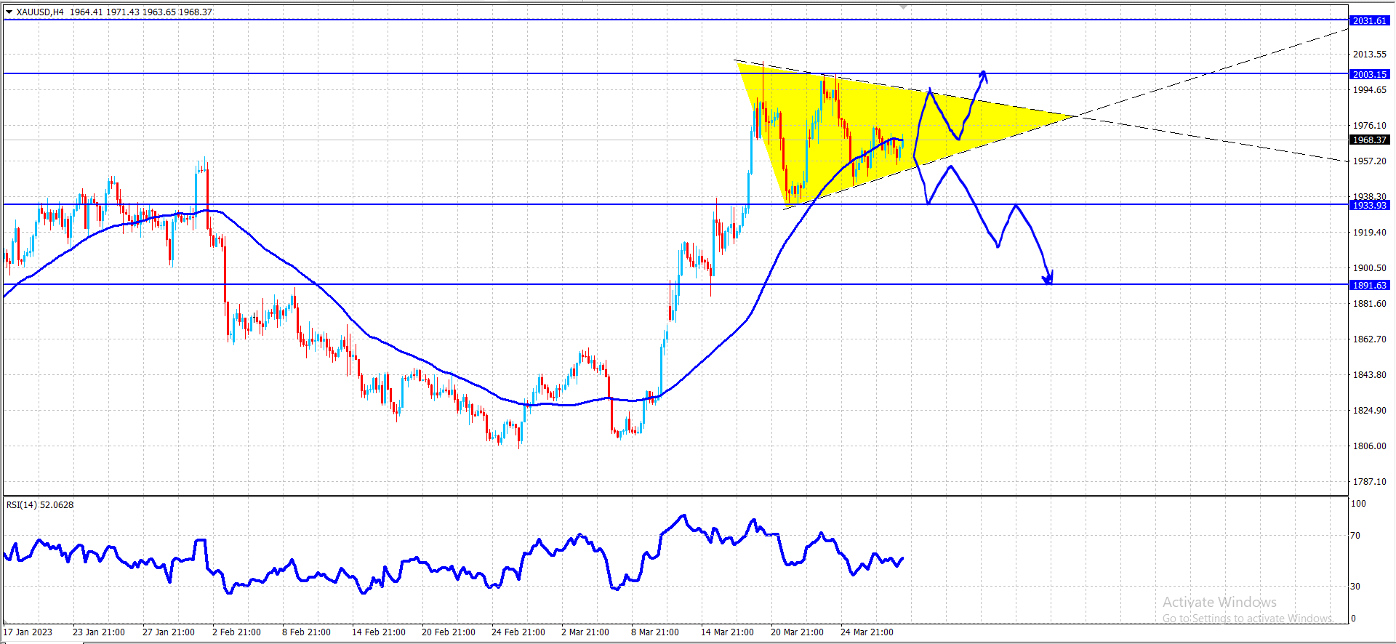The width and height of the screenshot is (1396, 644).
Task: Click the 17 Jan 2023 date label
Action: (x=28, y=632)
